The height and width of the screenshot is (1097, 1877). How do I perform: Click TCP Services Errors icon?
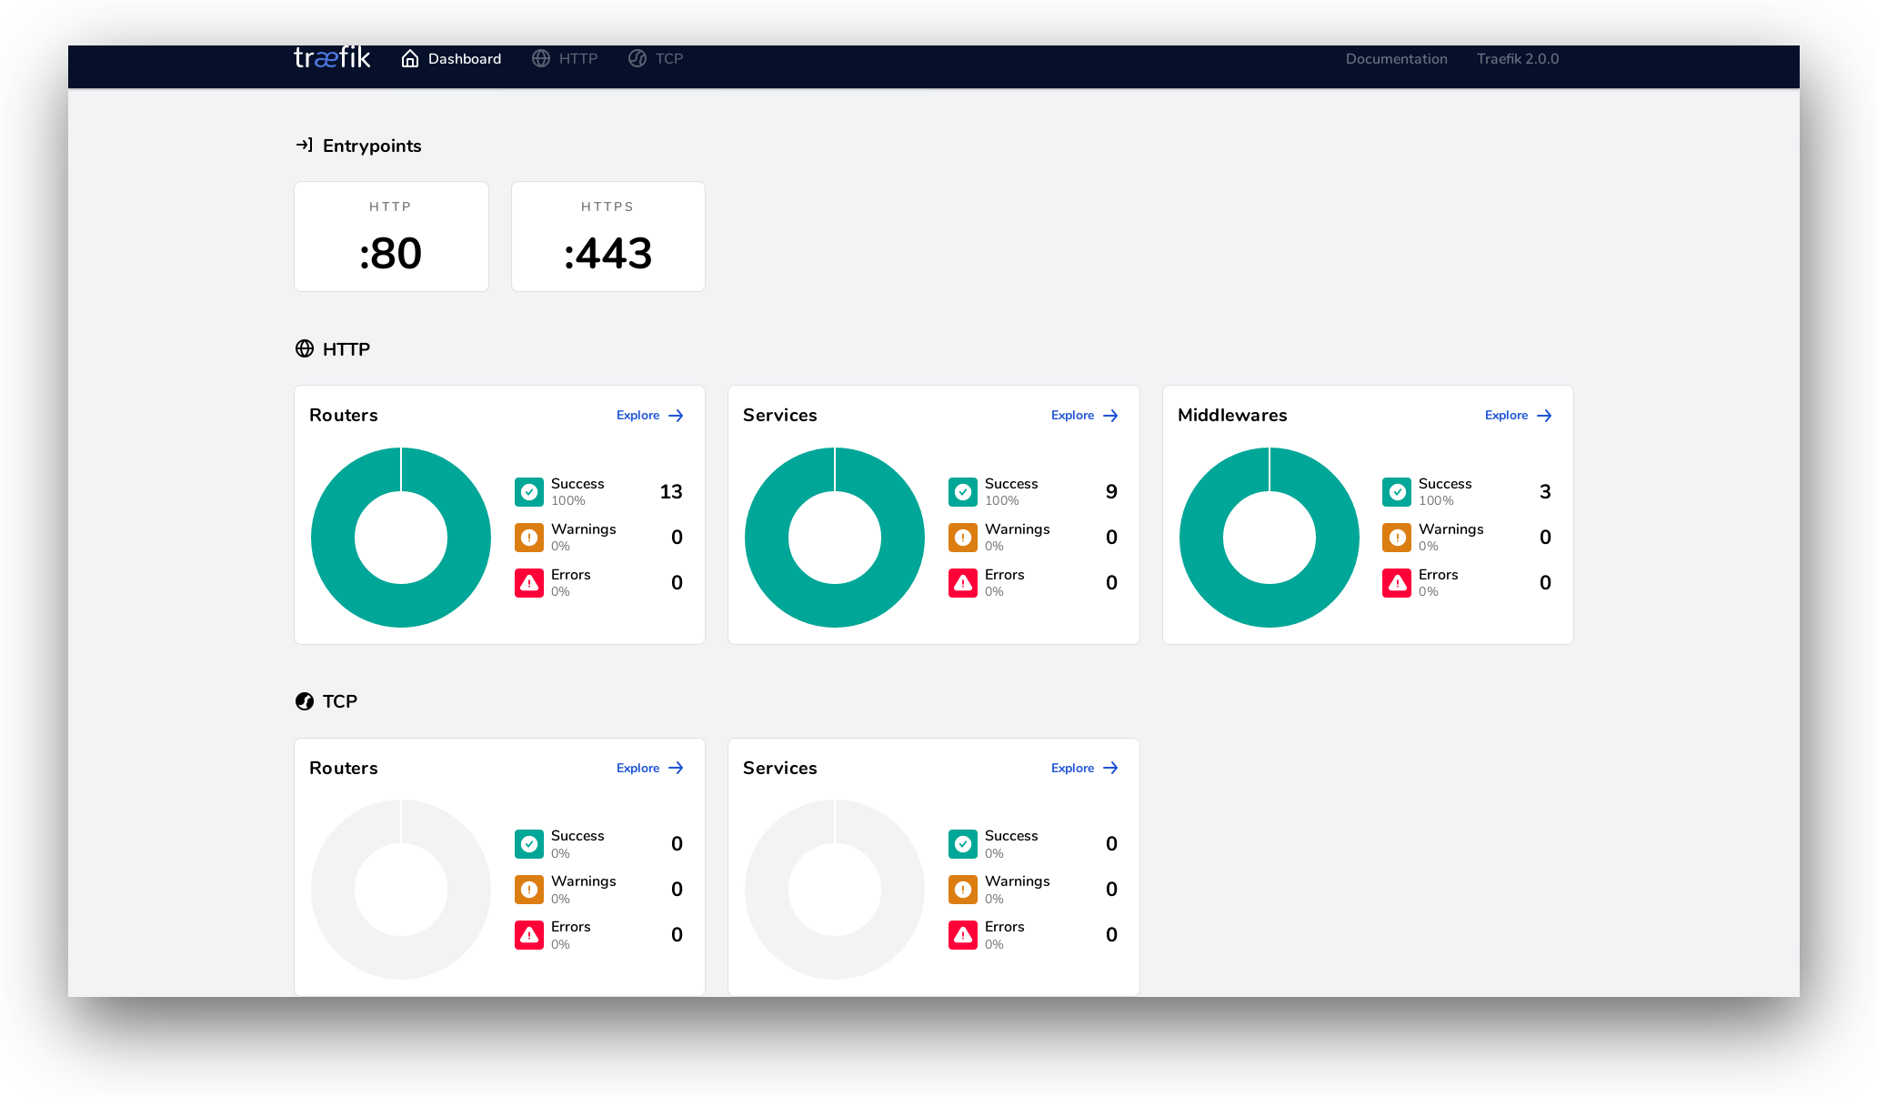(x=963, y=935)
